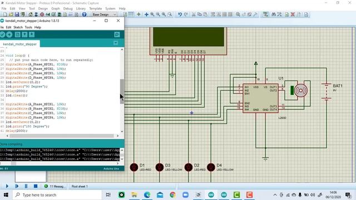
Task: Open Arduino Tools menu
Action: click(28, 27)
